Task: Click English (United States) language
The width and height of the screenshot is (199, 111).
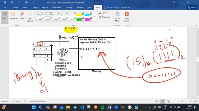Action: pos(38,101)
